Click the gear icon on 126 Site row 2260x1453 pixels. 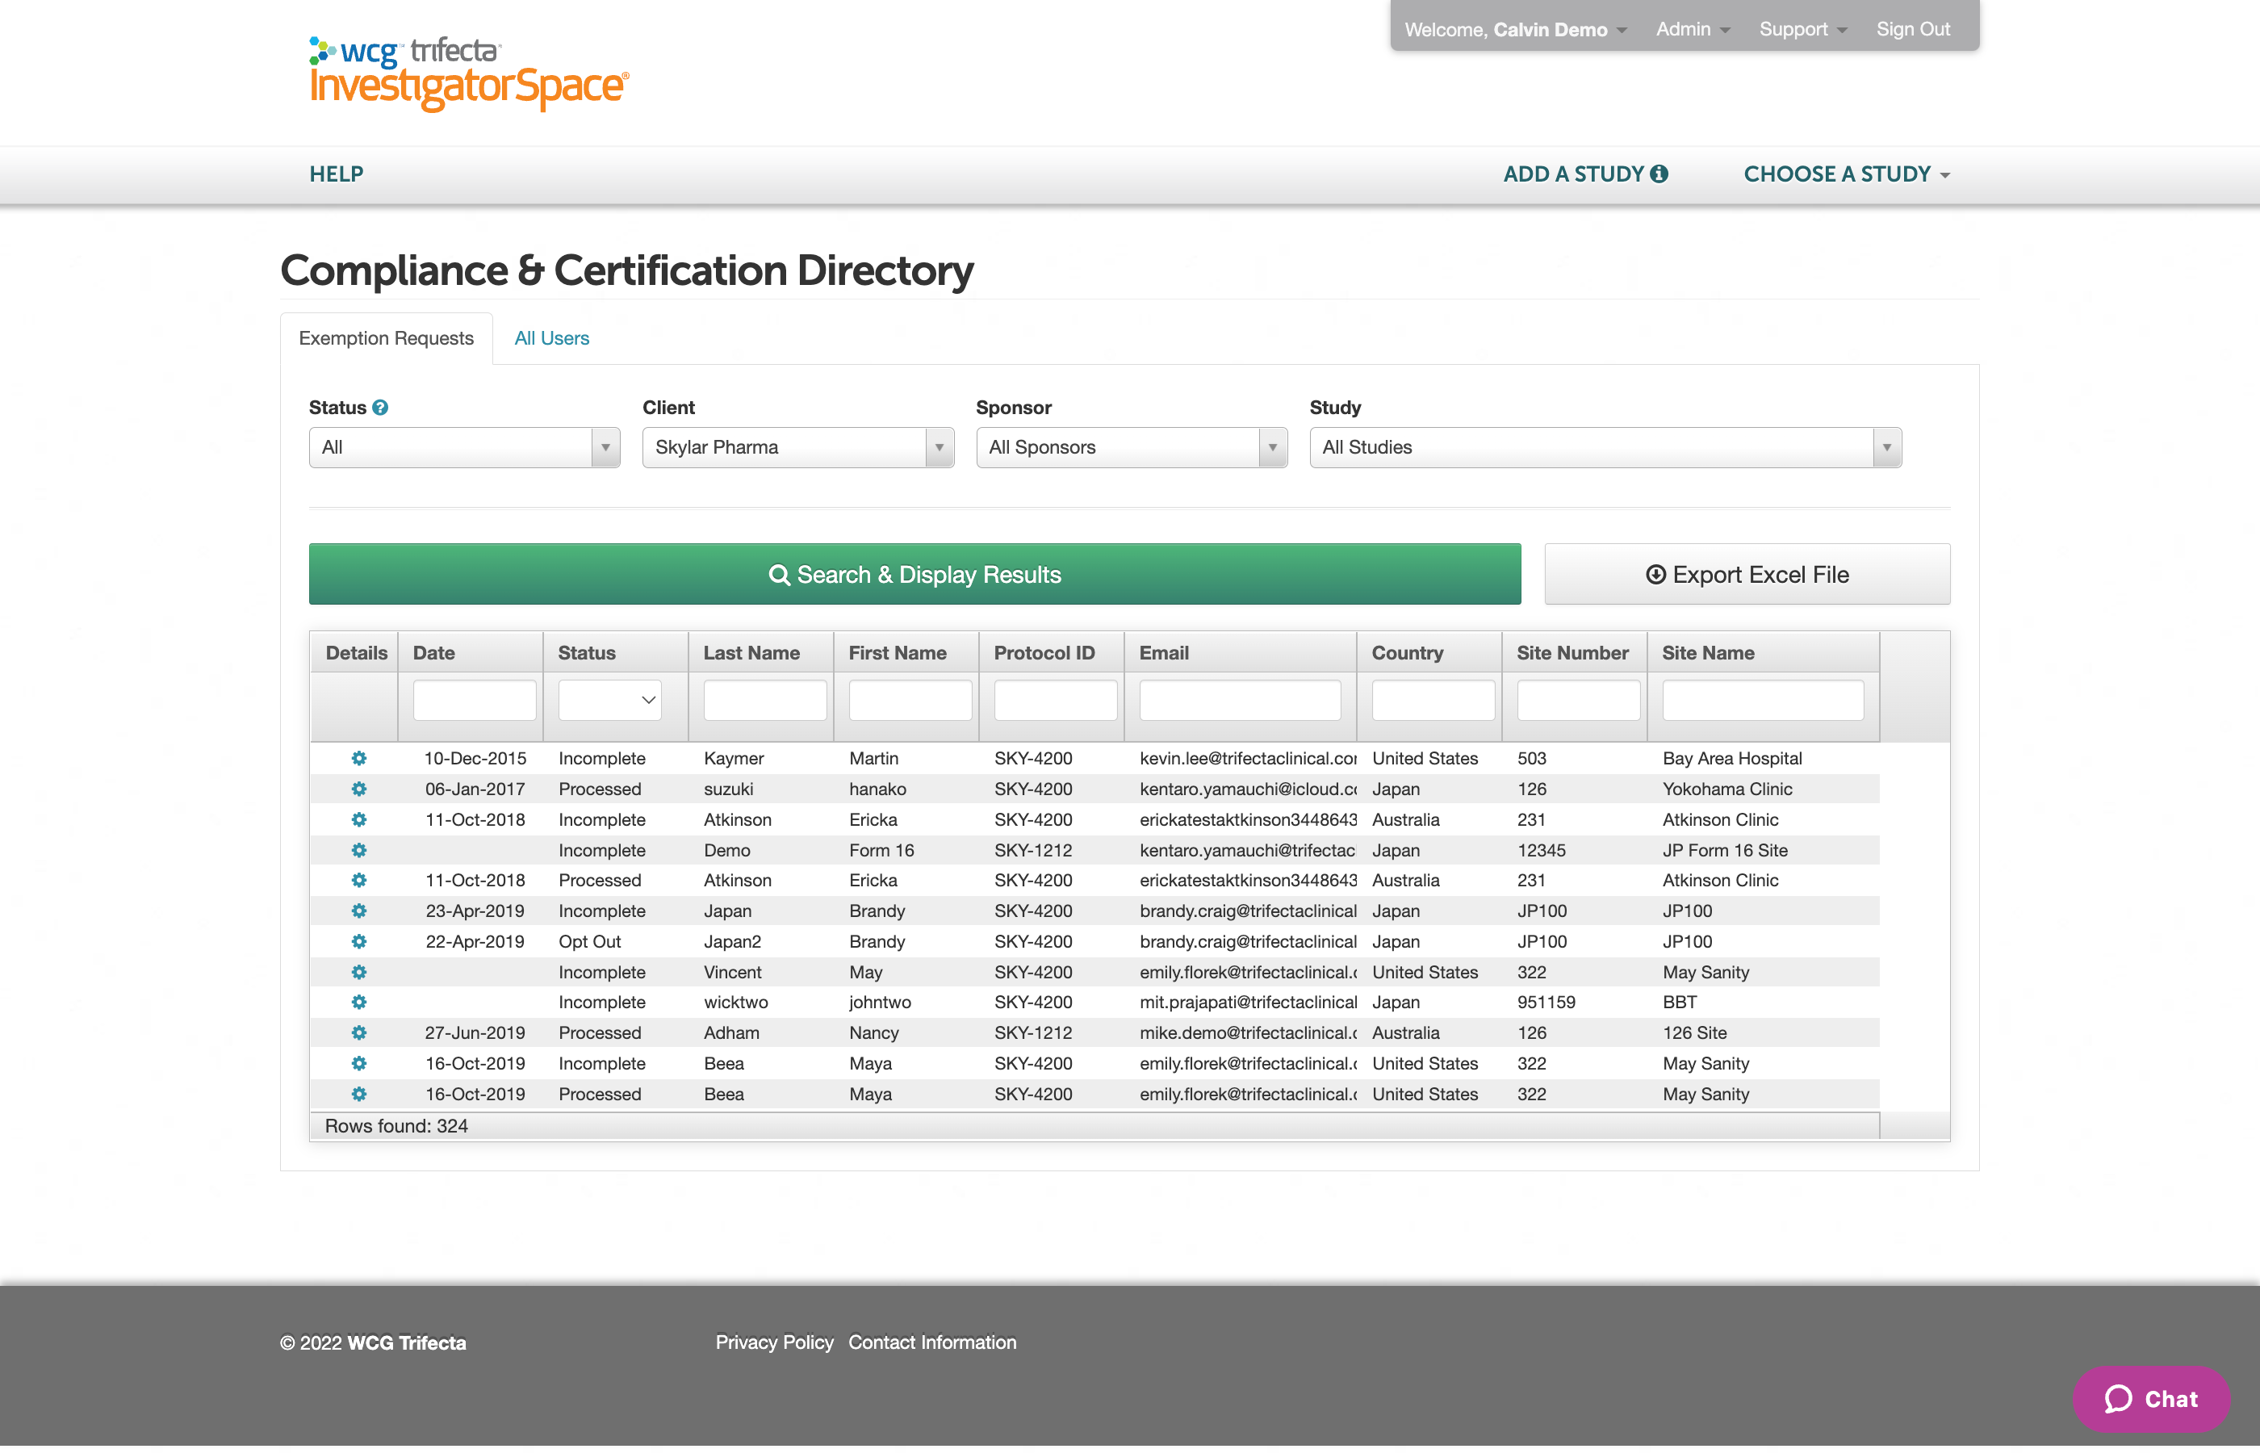[359, 1033]
